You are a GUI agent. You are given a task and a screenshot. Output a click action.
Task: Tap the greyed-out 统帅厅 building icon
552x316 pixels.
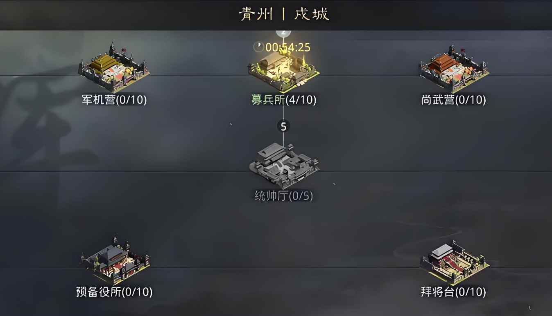(284, 165)
